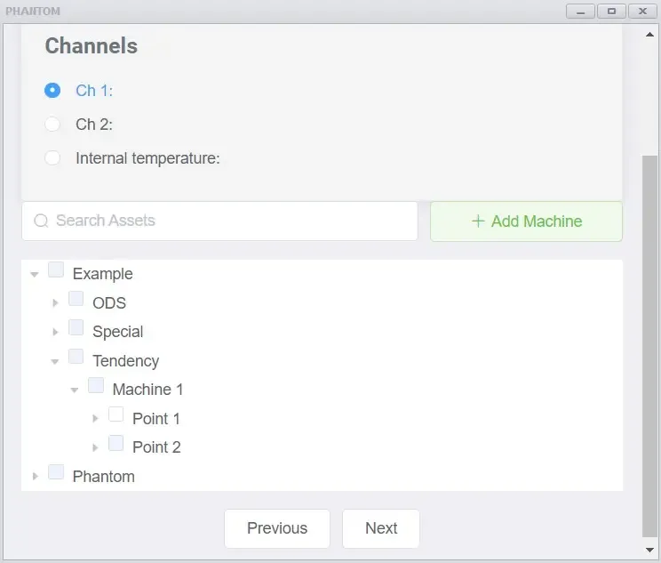This screenshot has height=563, width=661.
Task: Collapse the Example tree node
Action: click(x=35, y=274)
